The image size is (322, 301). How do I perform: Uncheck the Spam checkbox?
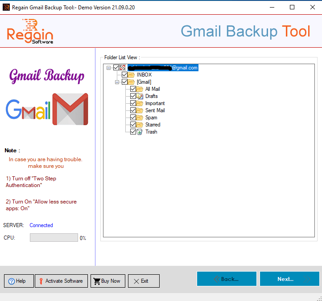click(x=133, y=117)
